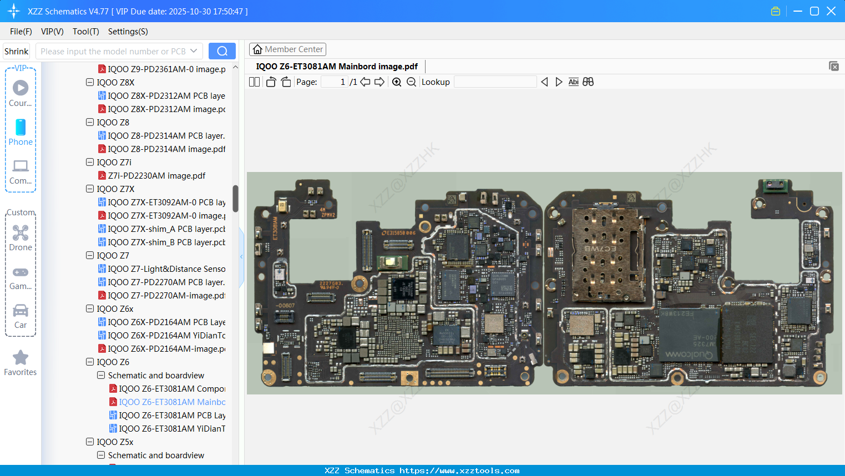
Task: Open the search box dropdown arrow
Action: 194,50
